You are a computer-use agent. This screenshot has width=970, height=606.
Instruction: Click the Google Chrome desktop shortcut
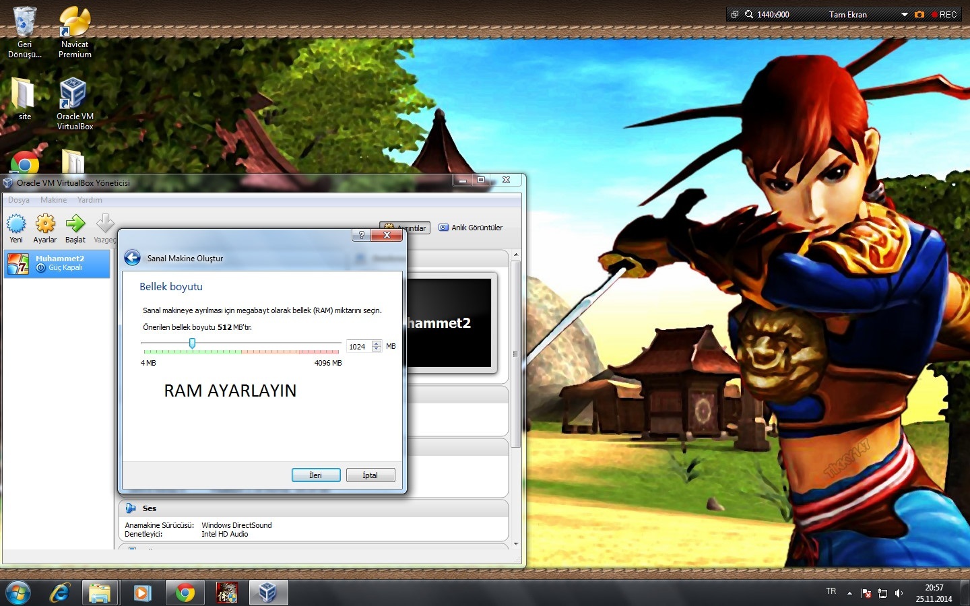[25, 162]
